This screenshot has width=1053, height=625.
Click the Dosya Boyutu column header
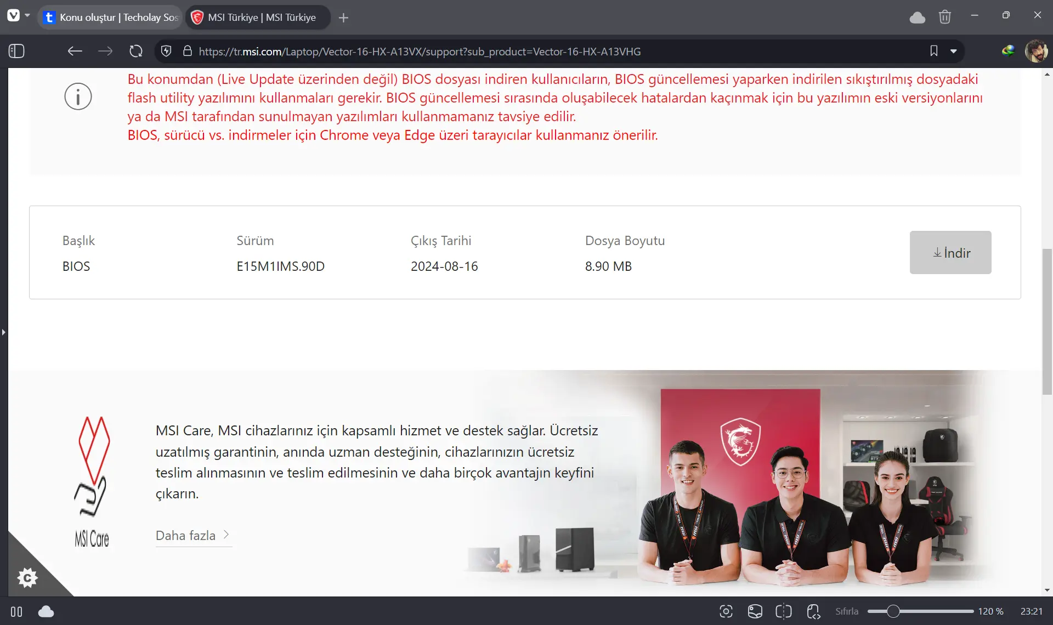[x=625, y=241]
